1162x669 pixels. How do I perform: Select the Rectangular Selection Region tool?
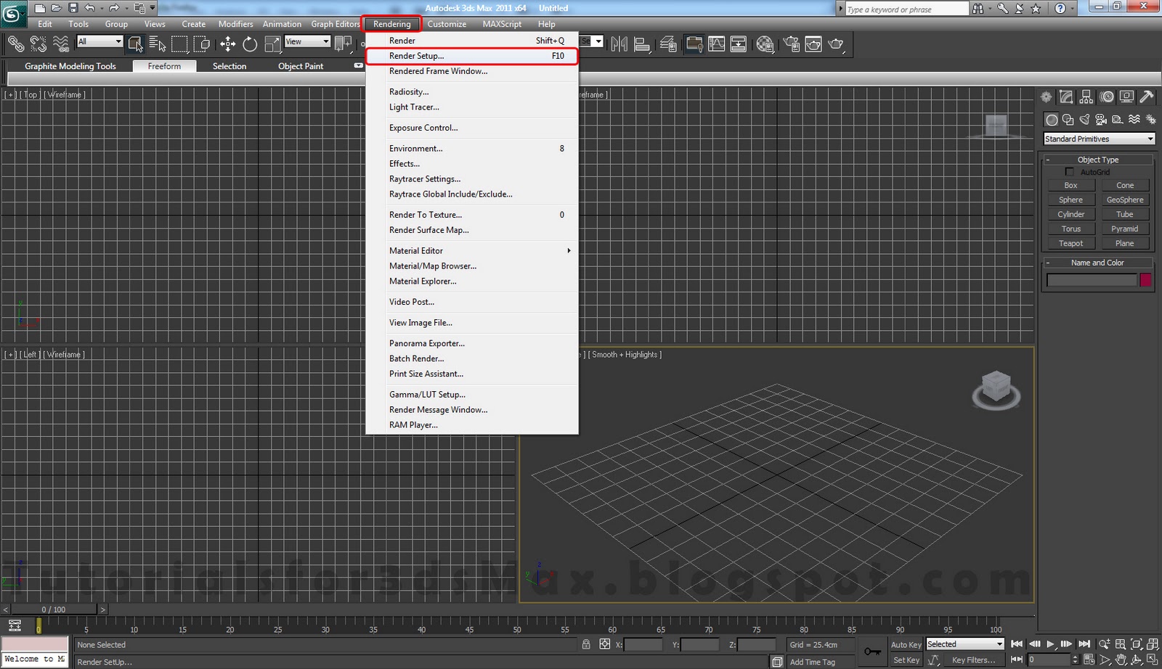click(x=179, y=44)
